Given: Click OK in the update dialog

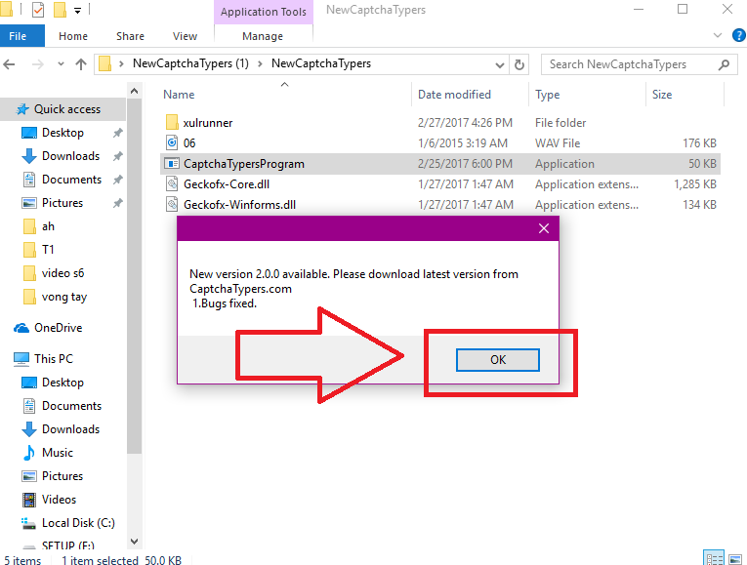Looking at the screenshot, I should 497,360.
